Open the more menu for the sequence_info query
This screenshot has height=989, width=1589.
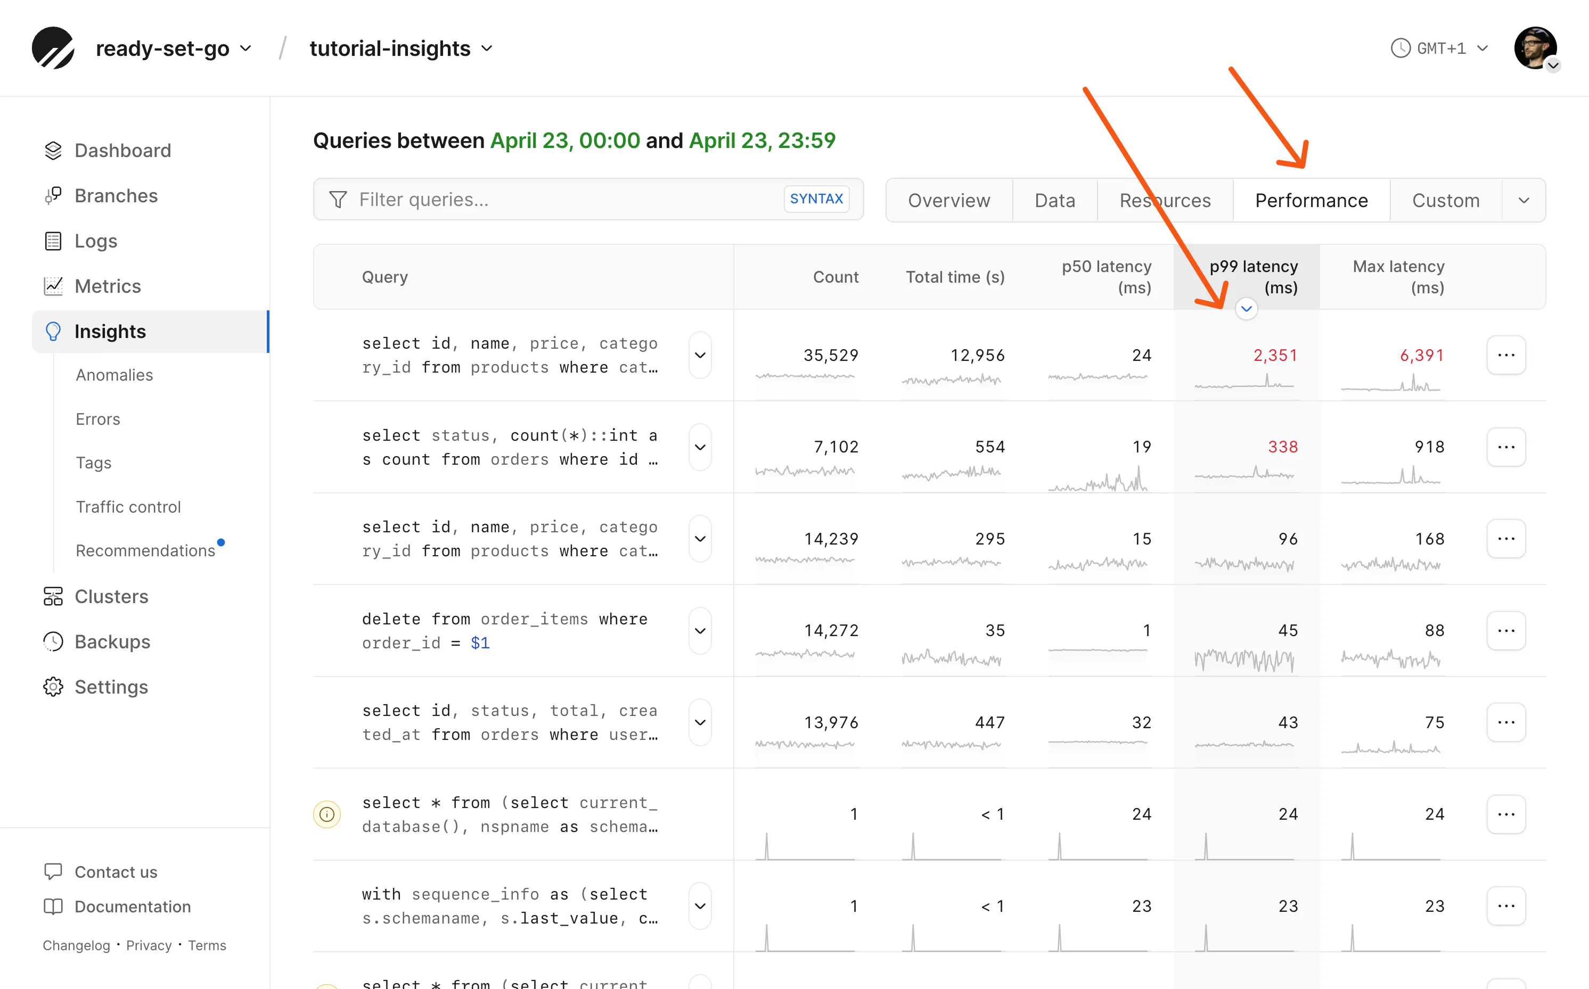tap(1506, 906)
